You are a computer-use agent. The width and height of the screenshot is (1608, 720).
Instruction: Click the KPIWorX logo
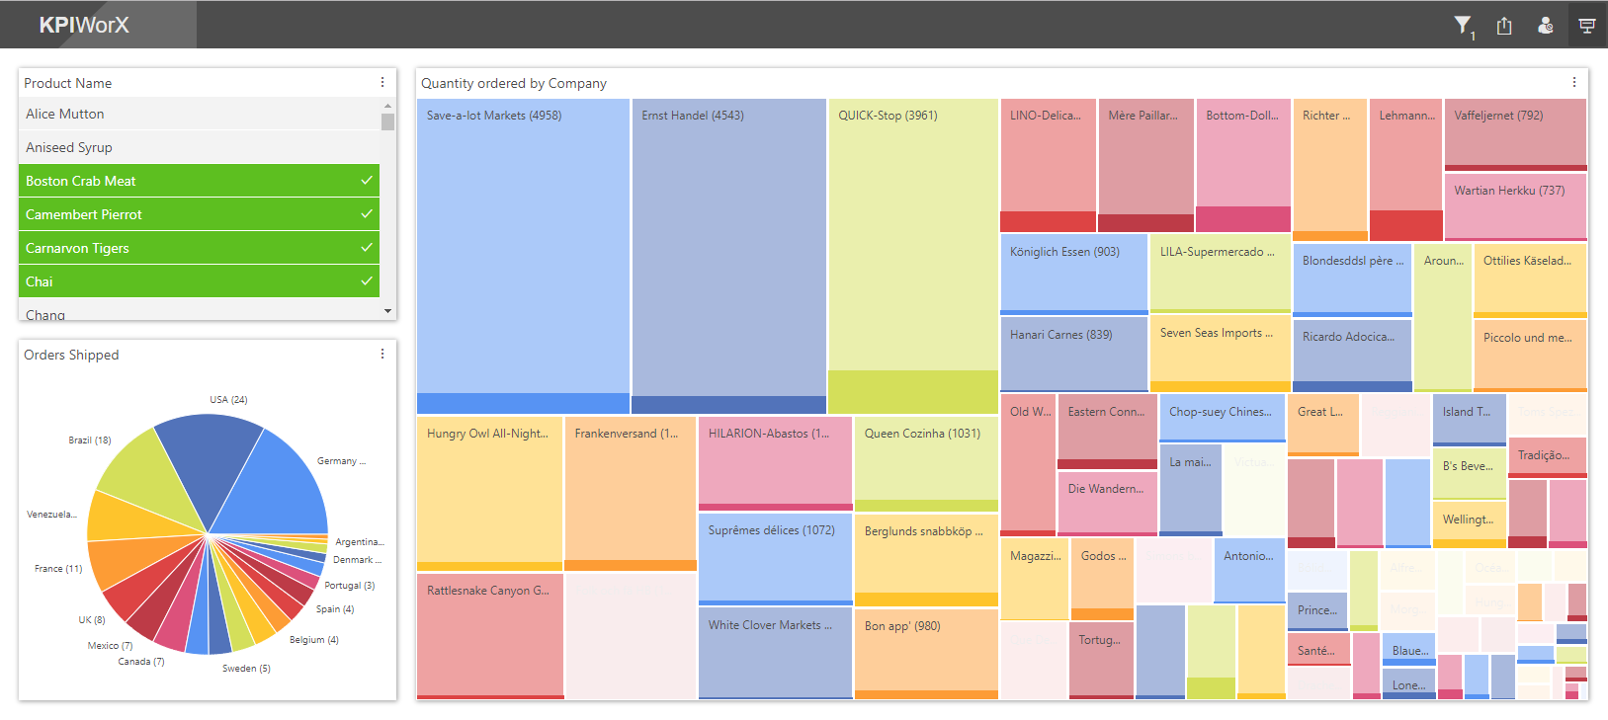click(x=84, y=25)
